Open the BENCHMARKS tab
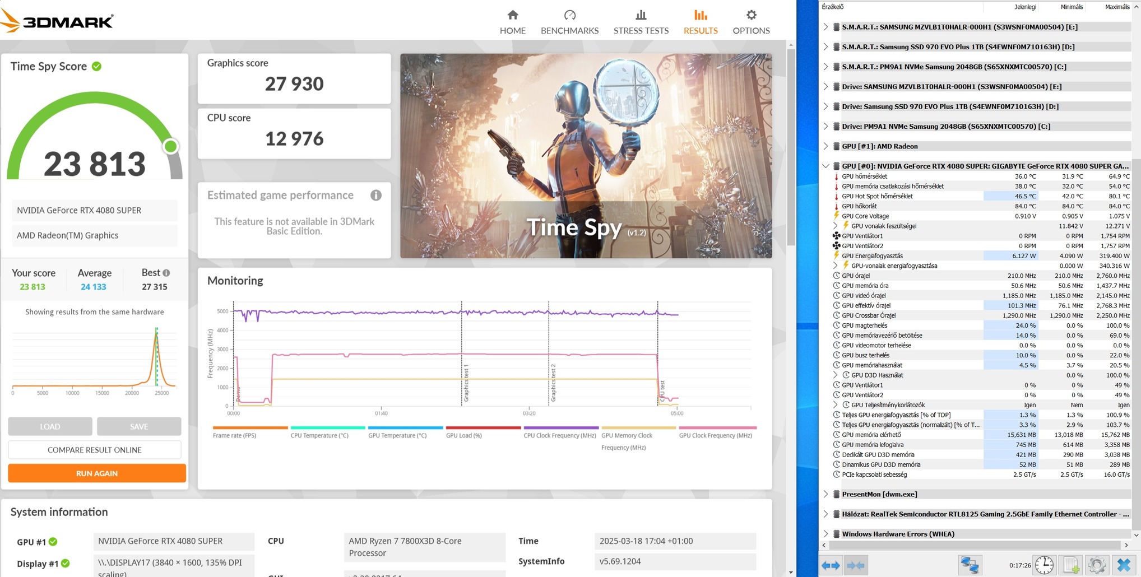1141x577 pixels. 569,22
